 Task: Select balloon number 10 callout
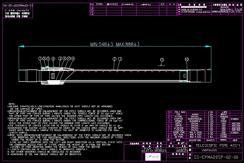(x=187, y=59)
